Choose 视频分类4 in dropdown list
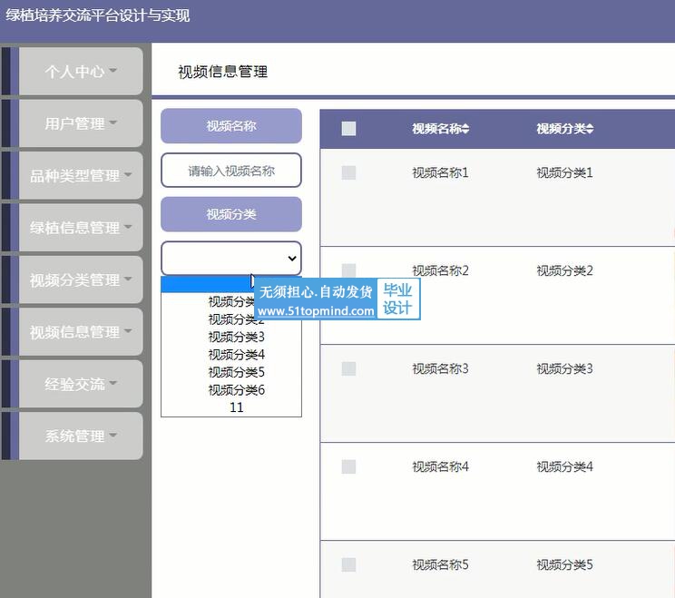The height and width of the screenshot is (598, 675). (236, 354)
